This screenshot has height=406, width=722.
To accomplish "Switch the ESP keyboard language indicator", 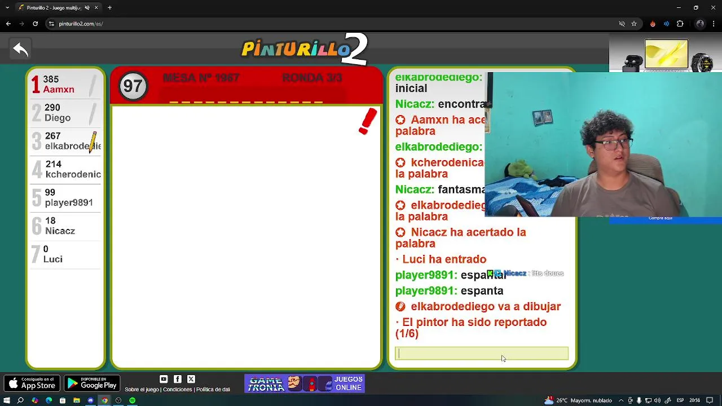I will 680,400.
